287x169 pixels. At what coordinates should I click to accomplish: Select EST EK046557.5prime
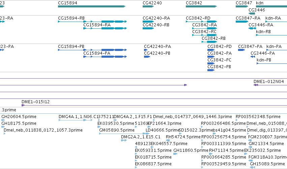pyautogui.click(x=152, y=147)
